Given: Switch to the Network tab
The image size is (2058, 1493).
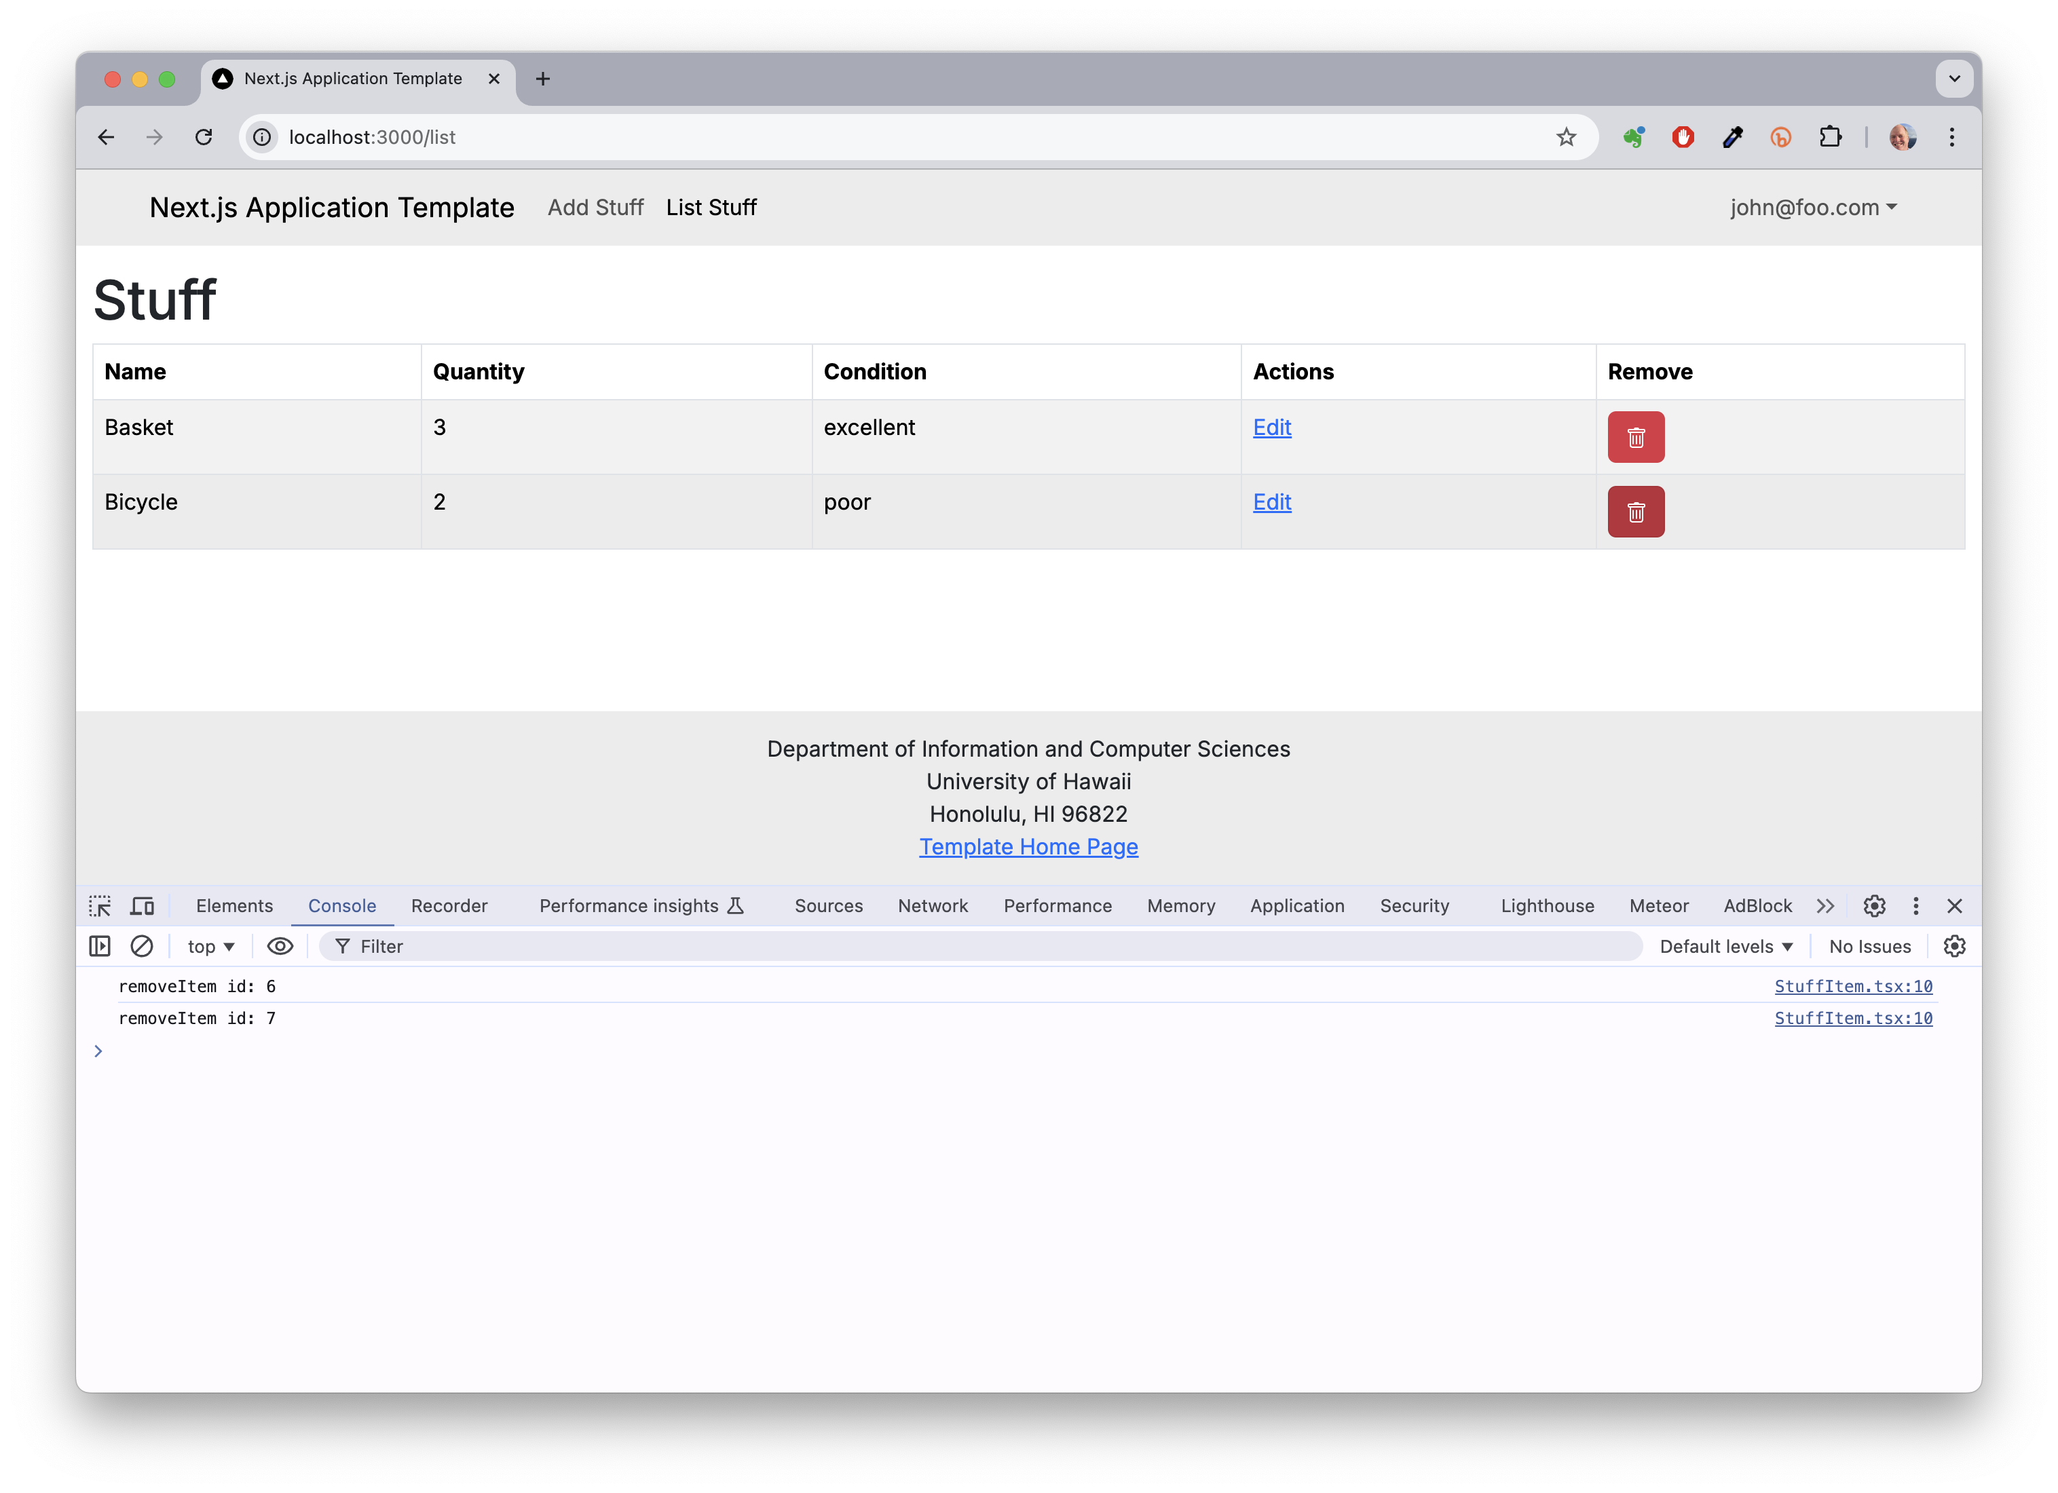Looking at the screenshot, I should pos(932,906).
